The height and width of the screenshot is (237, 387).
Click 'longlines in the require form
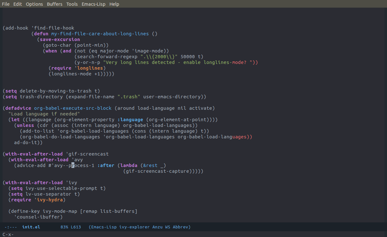88,68
